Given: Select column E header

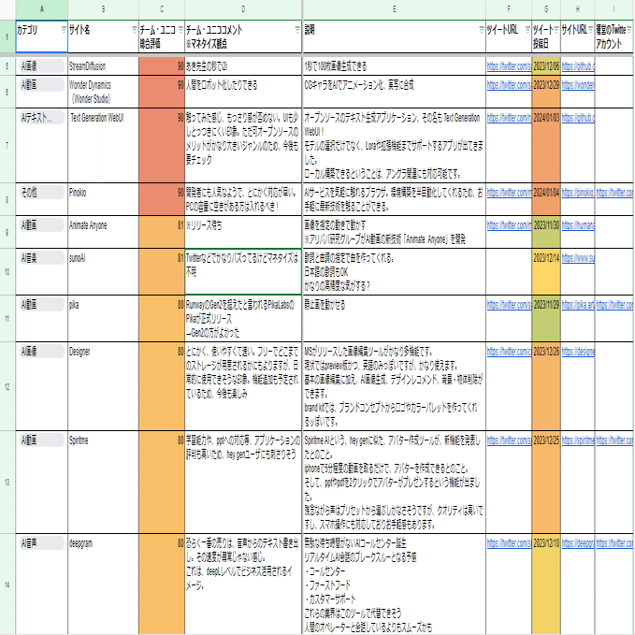Looking at the screenshot, I should coord(394,9).
